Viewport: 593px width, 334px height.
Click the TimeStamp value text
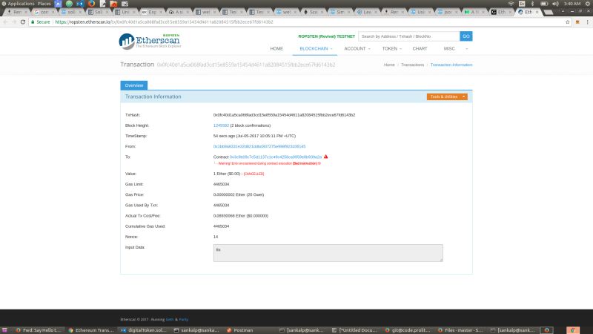coord(254,136)
